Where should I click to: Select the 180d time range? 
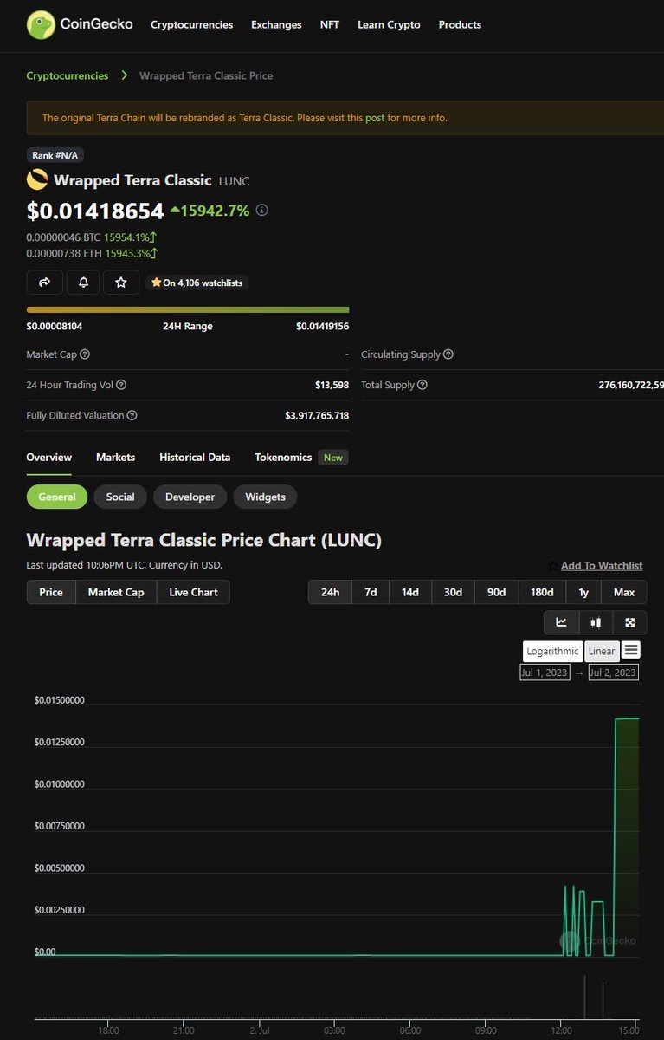pyautogui.click(x=542, y=592)
